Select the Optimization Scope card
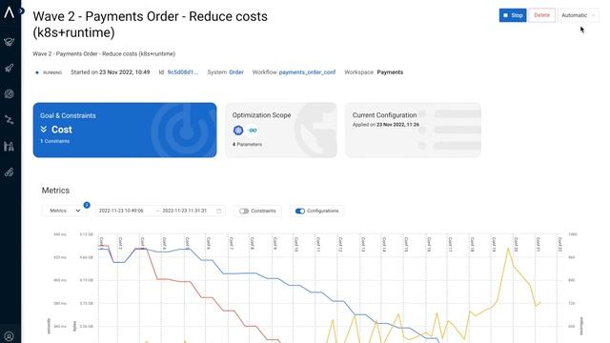Viewport: 610px width, 343px height. click(281, 130)
